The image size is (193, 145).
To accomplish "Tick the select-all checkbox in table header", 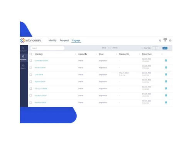I will [30, 54].
